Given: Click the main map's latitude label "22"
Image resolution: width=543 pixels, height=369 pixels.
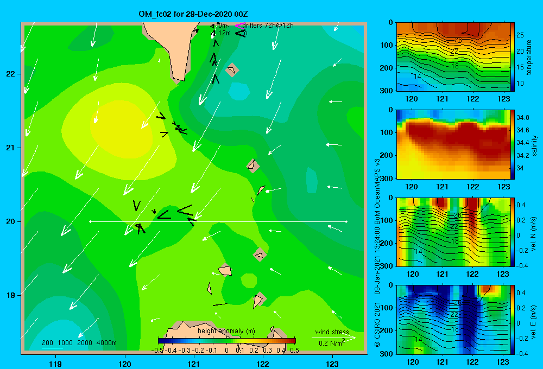Looking at the screenshot, I should [11, 74].
